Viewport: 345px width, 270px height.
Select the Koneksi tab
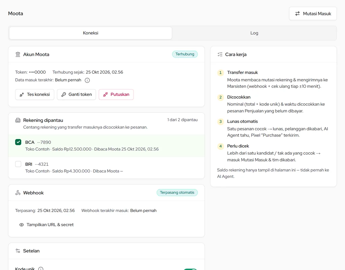[91, 33]
